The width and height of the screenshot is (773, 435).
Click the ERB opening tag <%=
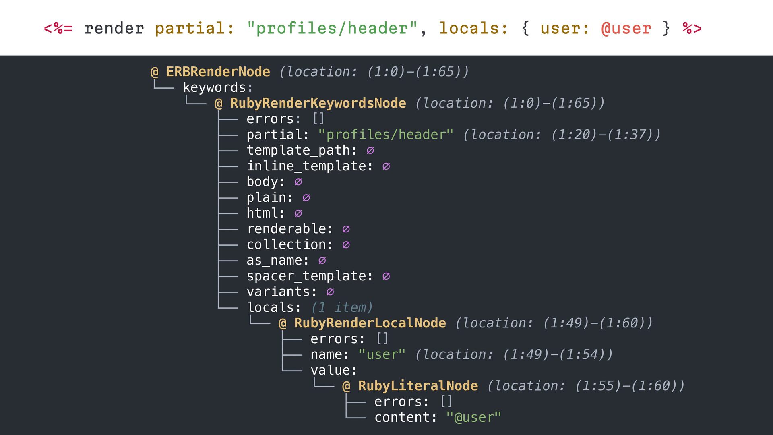[x=58, y=29]
